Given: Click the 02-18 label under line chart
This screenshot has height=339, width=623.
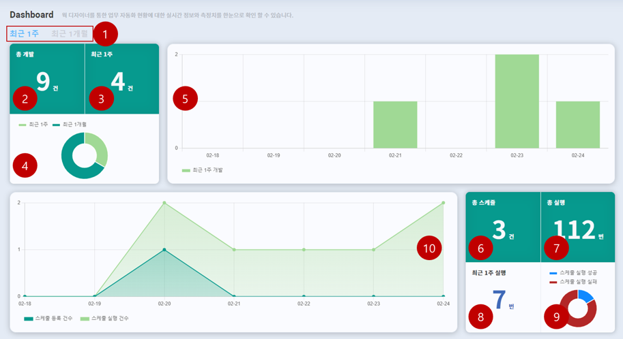Looking at the screenshot, I should (x=25, y=304).
